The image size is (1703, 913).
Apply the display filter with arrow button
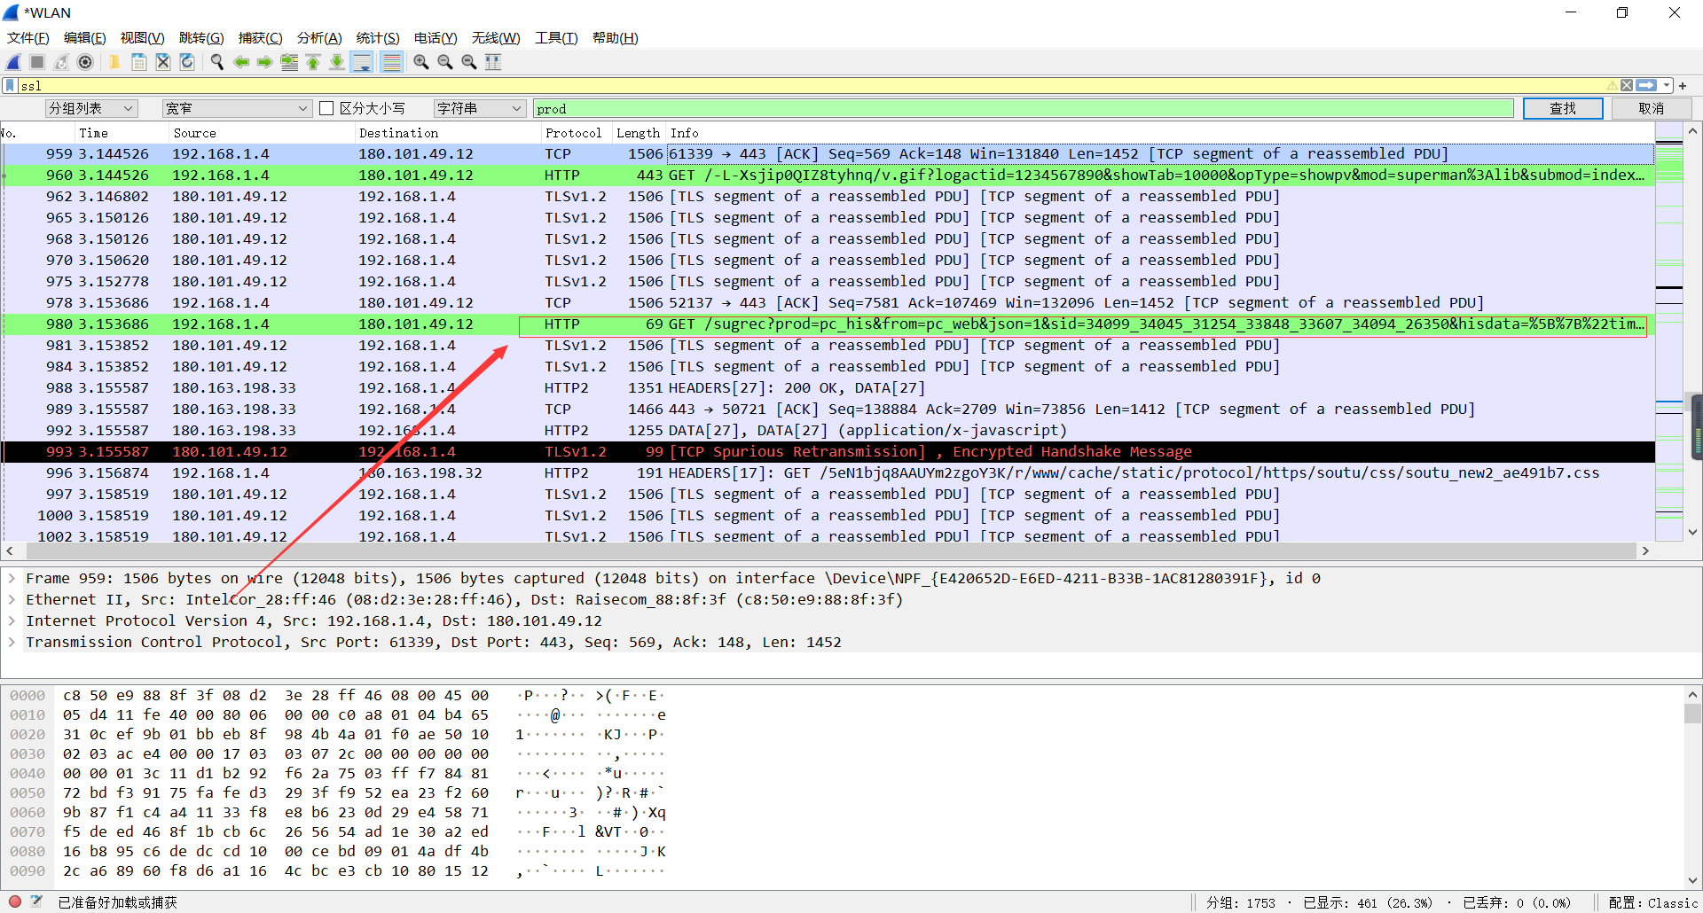(1646, 85)
